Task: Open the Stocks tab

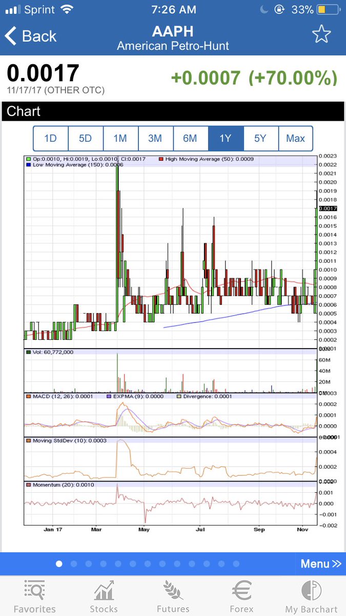Action: click(104, 596)
